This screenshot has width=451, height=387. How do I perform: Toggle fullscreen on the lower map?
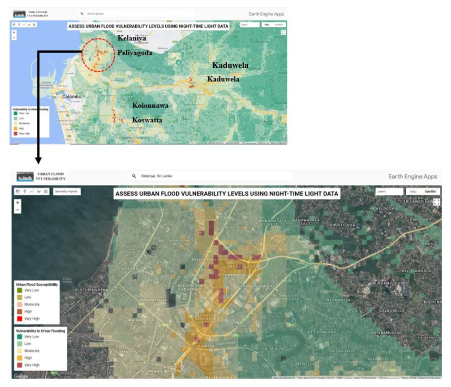[436, 202]
